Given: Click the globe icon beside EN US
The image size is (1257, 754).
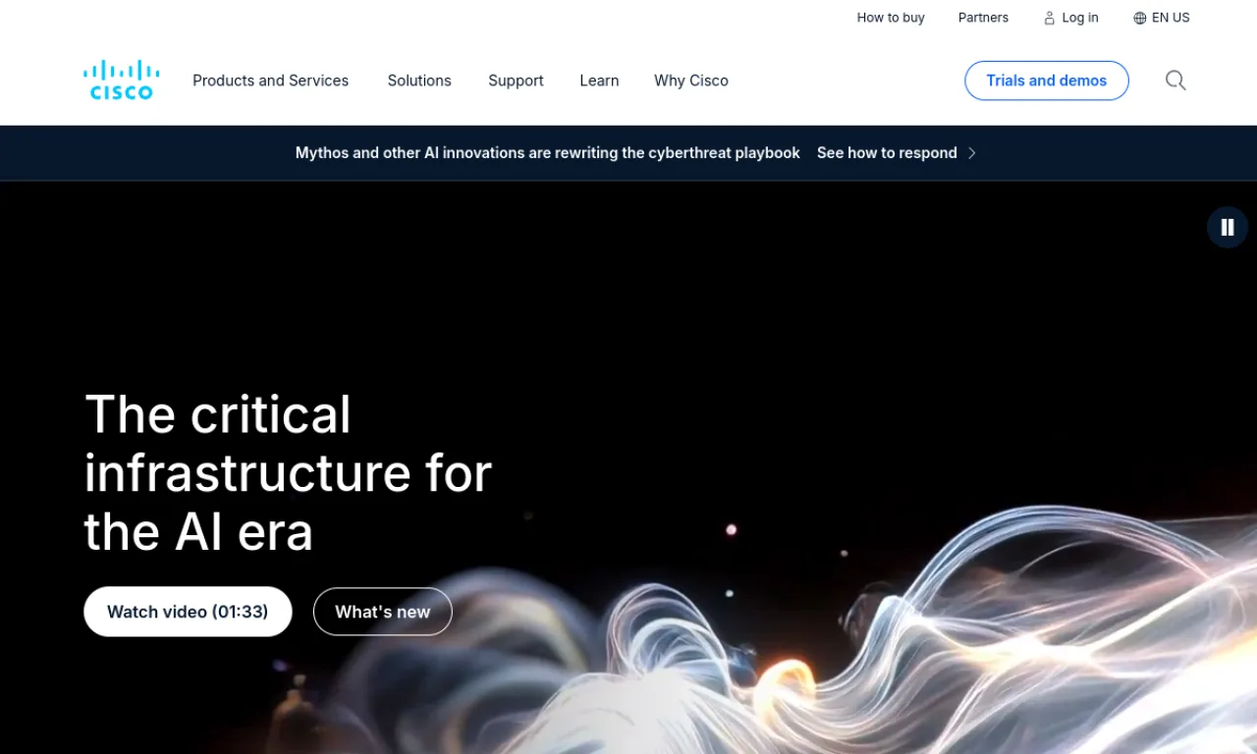Looking at the screenshot, I should coord(1140,18).
